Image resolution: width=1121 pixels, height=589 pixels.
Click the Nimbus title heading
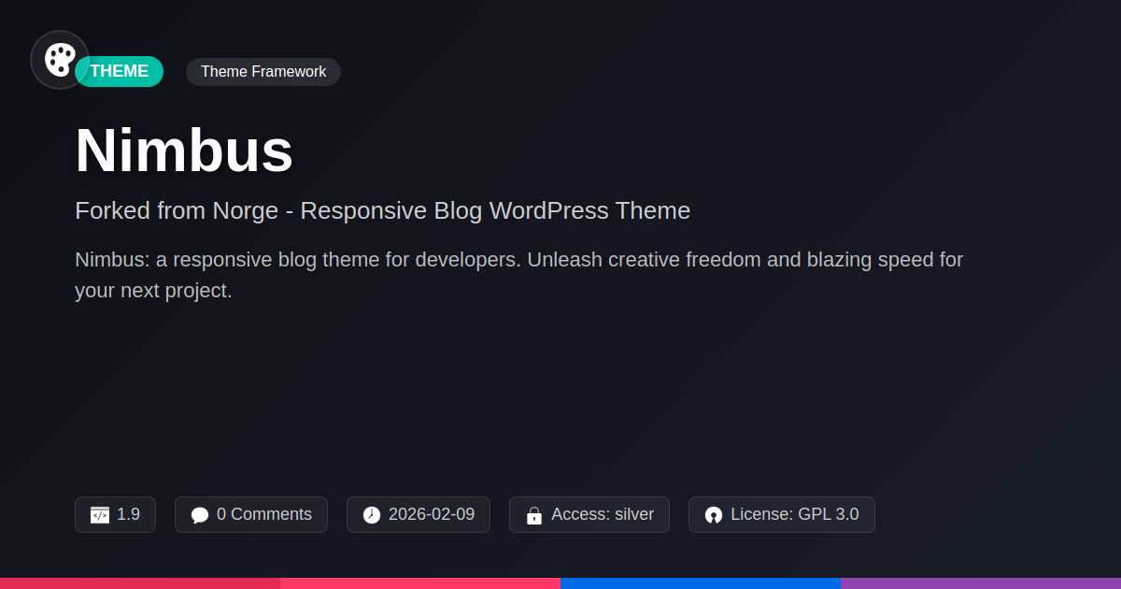(184, 151)
